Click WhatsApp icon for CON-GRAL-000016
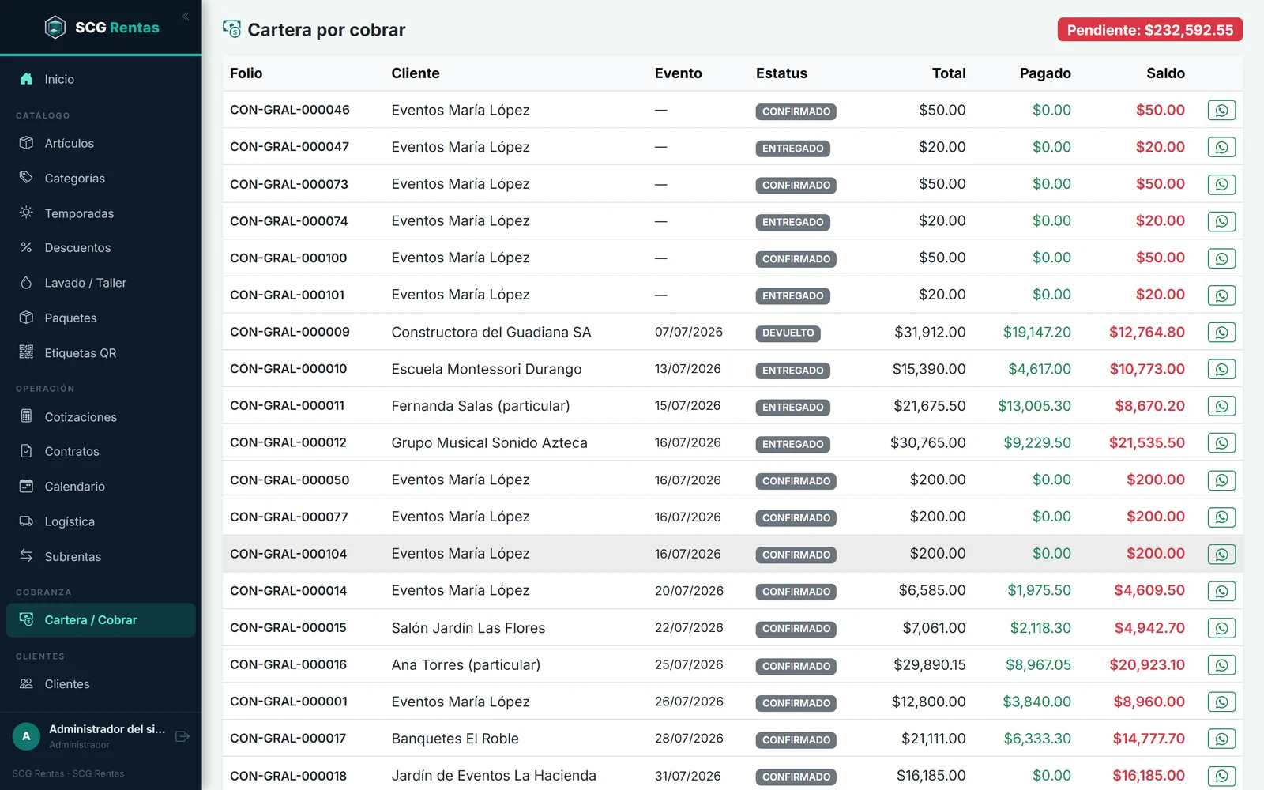Viewport: 1264px width, 790px height. coord(1221,665)
